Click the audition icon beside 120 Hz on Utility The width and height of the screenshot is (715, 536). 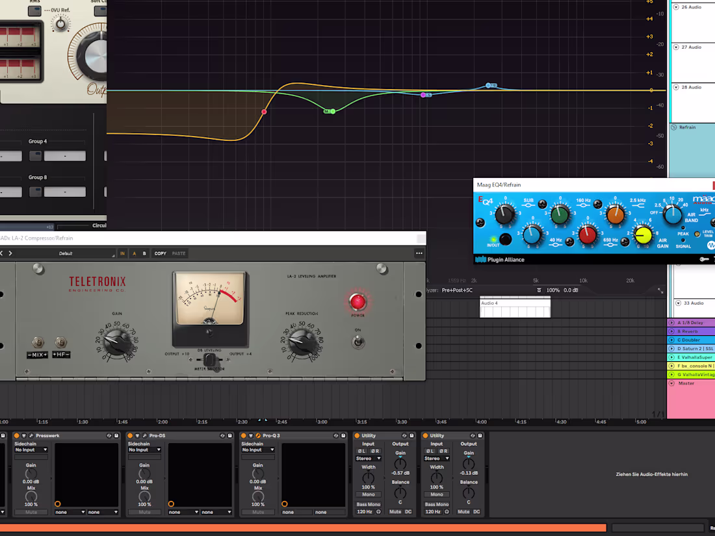point(379,511)
